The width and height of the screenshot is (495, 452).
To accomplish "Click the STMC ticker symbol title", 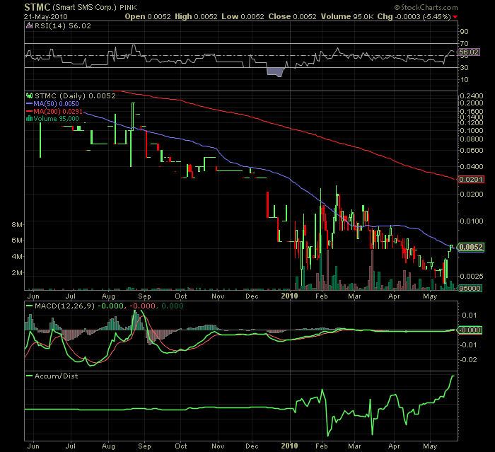I will tap(16, 6).
